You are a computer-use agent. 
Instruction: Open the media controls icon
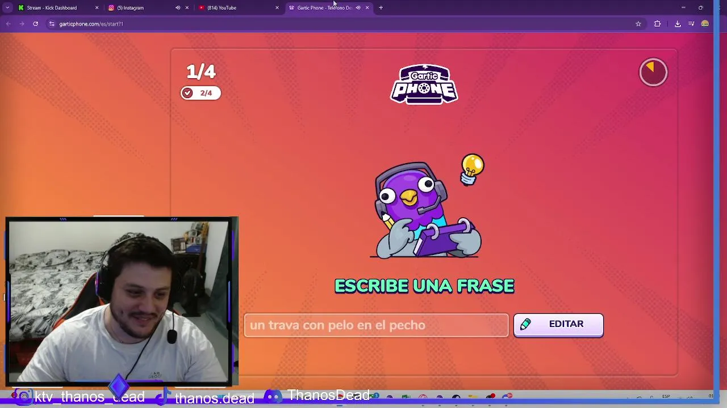pyautogui.click(x=691, y=24)
